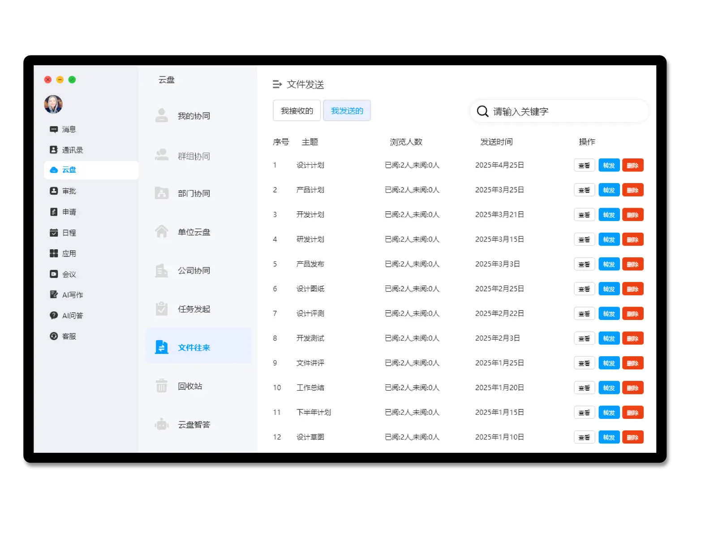Image resolution: width=714 pixels, height=554 pixels.
Task: Open 消息 messages in the left sidebar
Action: pos(63,129)
